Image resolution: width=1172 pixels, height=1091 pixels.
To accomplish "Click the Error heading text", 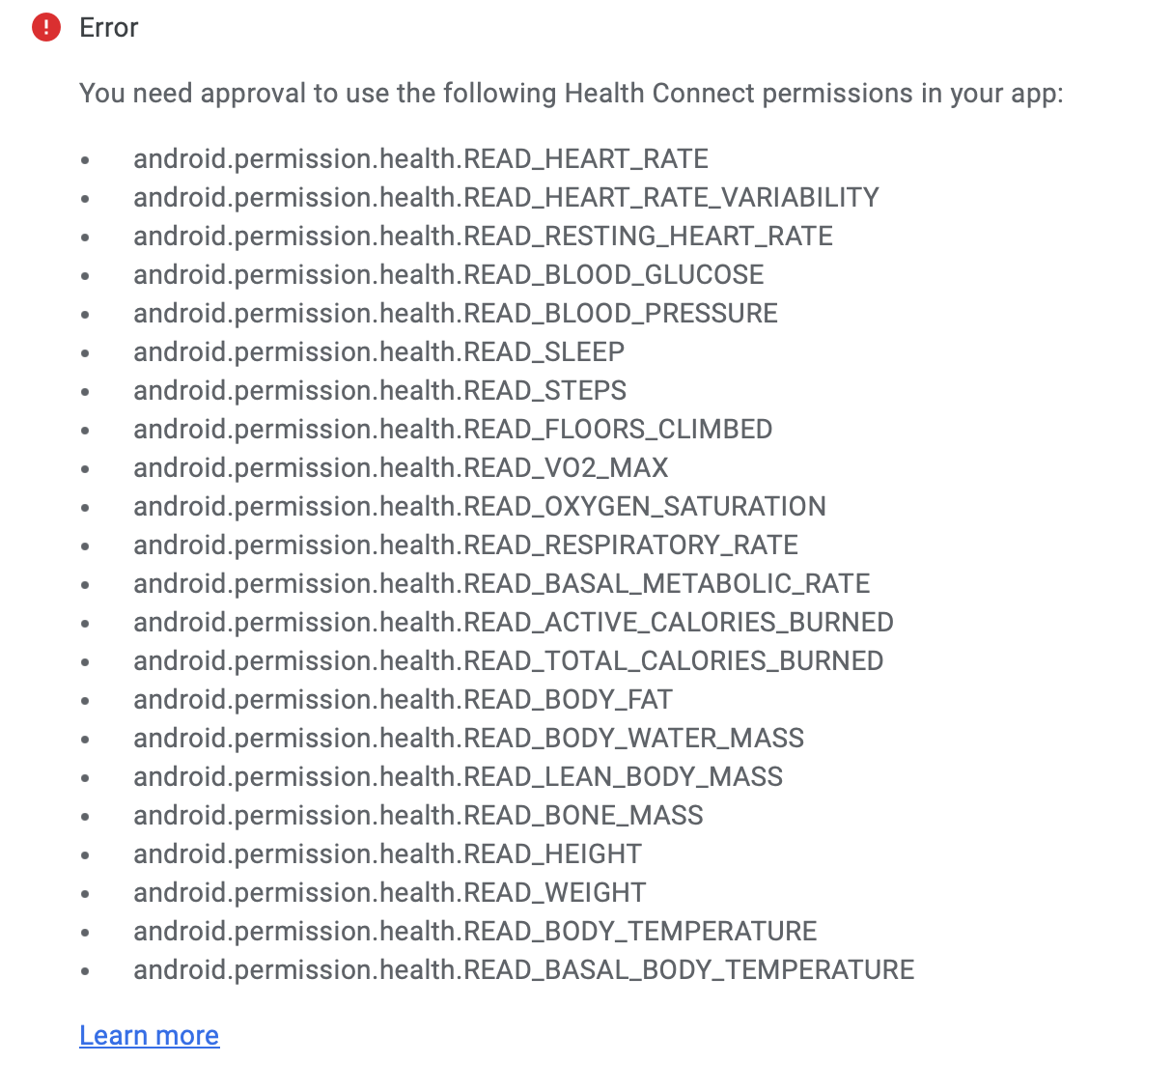I will (109, 28).
